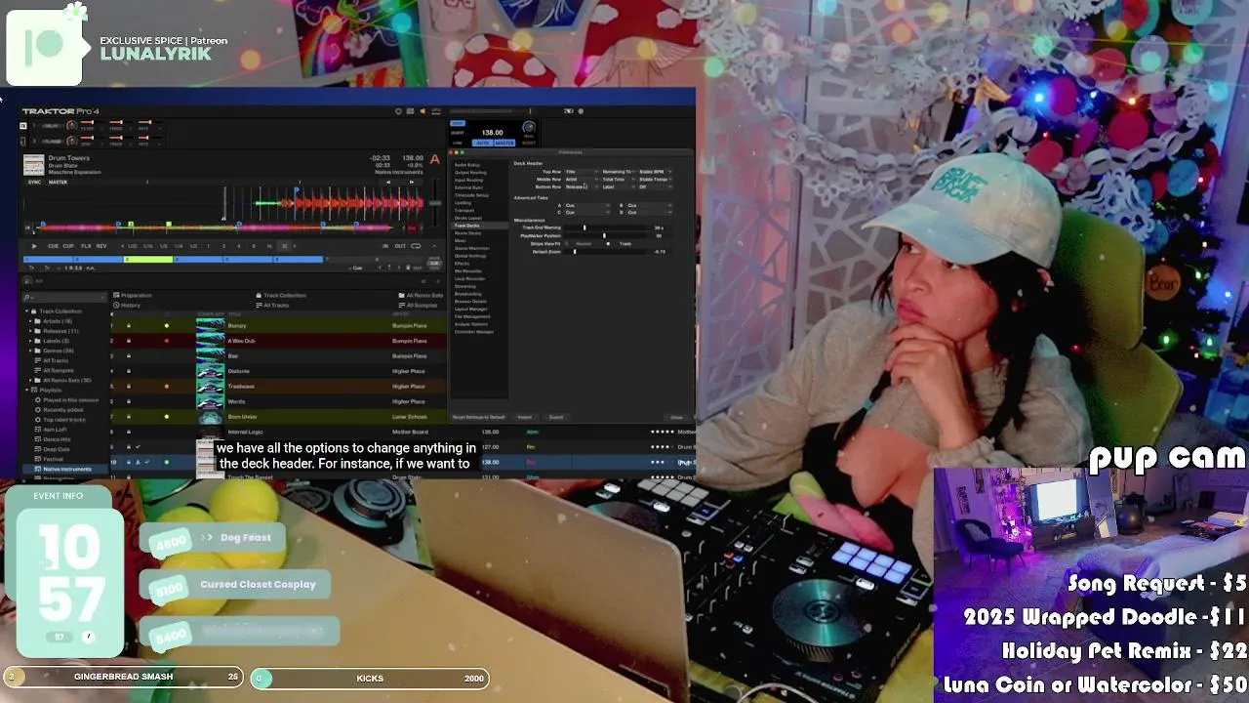Open the Middle Row Artist dropdown
This screenshot has height=703, width=1249.
click(x=582, y=180)
